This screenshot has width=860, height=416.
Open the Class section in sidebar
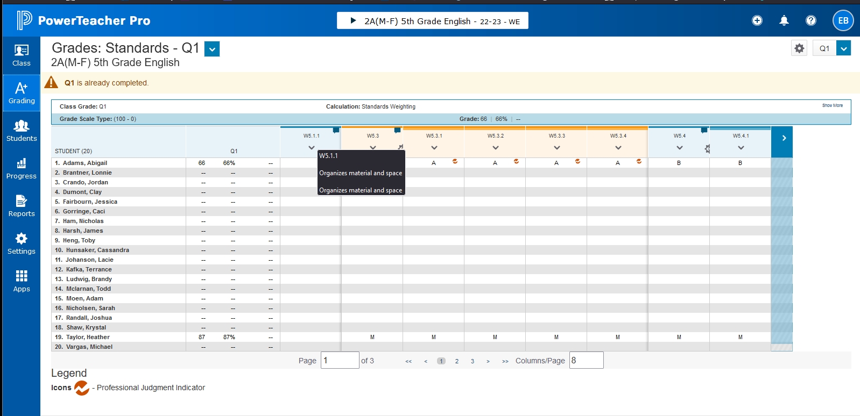tap(22, 55)
